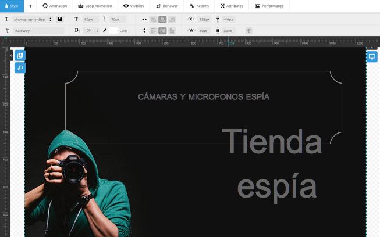Open the Loop Animation tab
380x237 pixels.
click(95, 6)
